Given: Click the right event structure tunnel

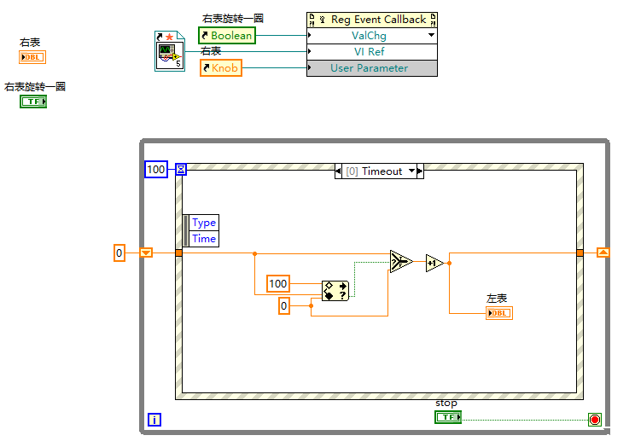Looking at the screenshot, I should (x=580, y=253).
